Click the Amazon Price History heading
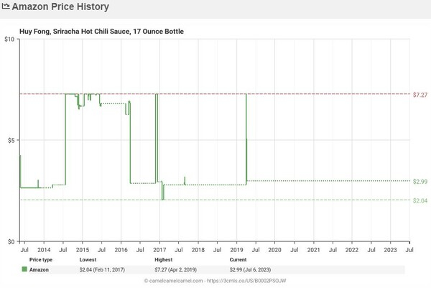This screenshot has height=288, width=431. click(x=60, y=7)
